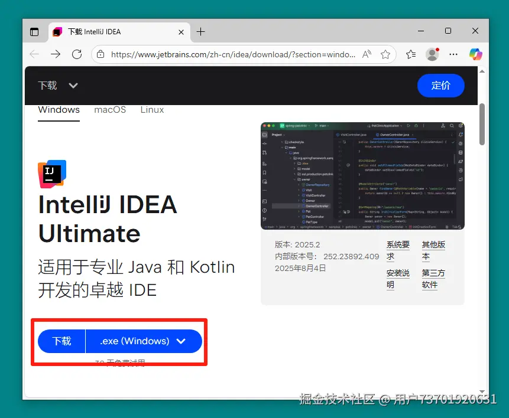Select the 下载 IntelliJ IDEA browser tab

(119, 32)
